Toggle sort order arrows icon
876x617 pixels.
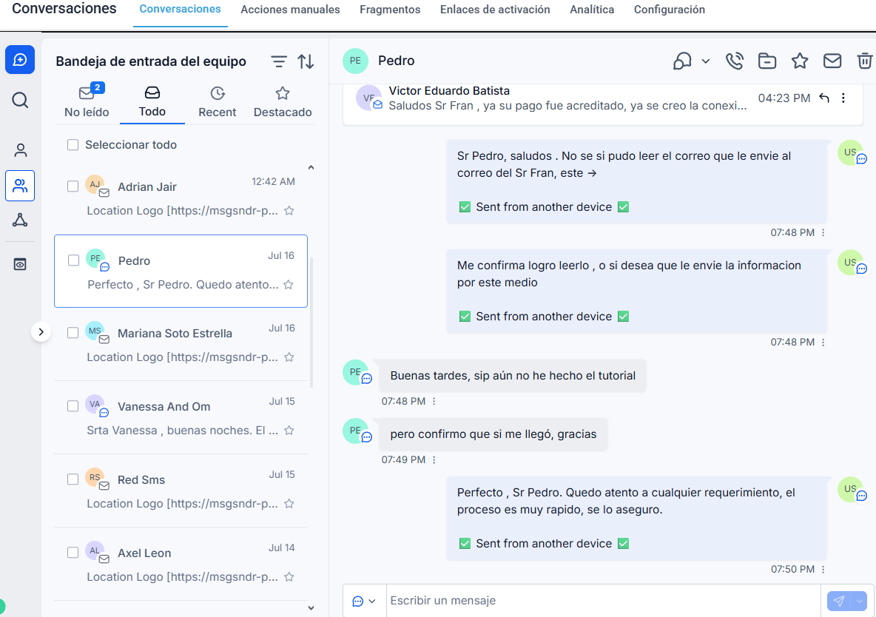coord(306,61)
